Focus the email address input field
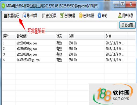Image resolution: width=137 pixels, height=105 pixels. click(60, 25)
